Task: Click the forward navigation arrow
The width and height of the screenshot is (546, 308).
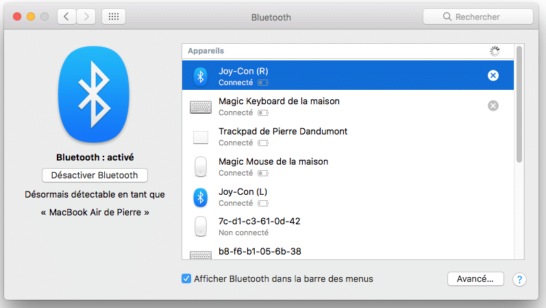Action: click(86, 16)
